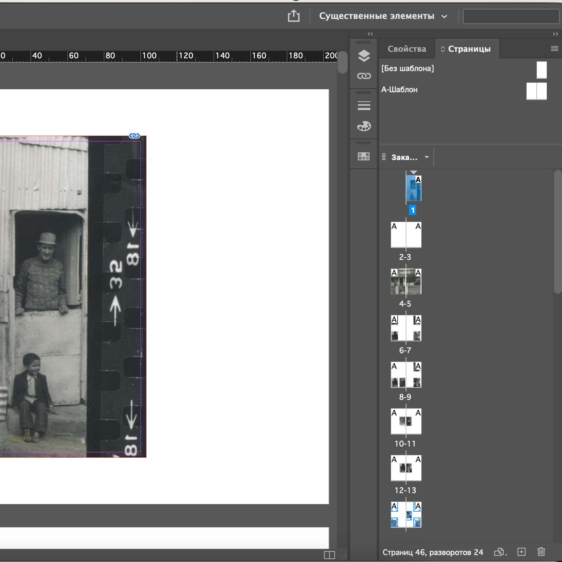The width and height of the screenshot is (562, 562).
Task: Open the Pages panel hamburger menu
Action: pyautogui.click(x=554, y=48)
